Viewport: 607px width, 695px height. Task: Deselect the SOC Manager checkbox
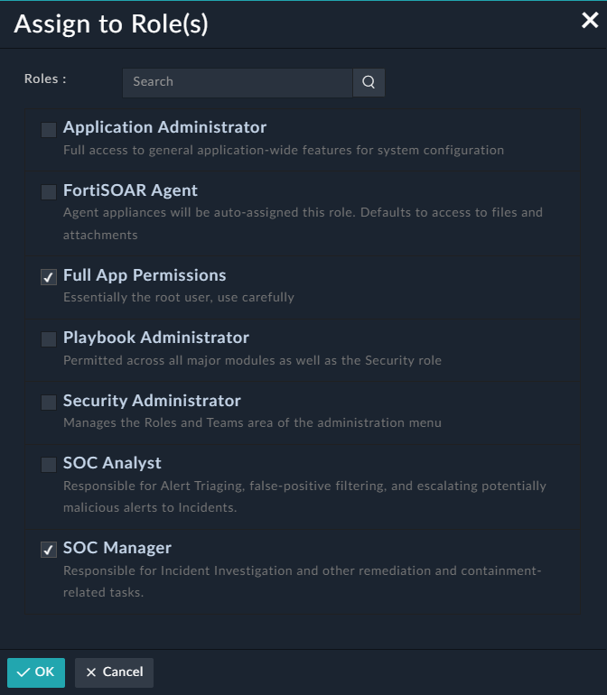tap(49, 550)
